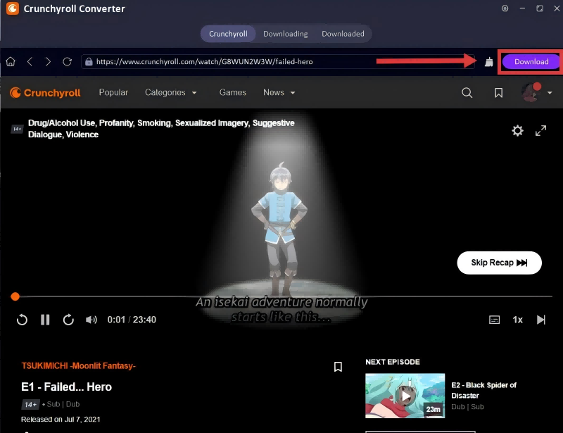Image resolution: width=563 pixels, height=433 pixels.
Task: Click the URL address field
Action: [278, 62]
